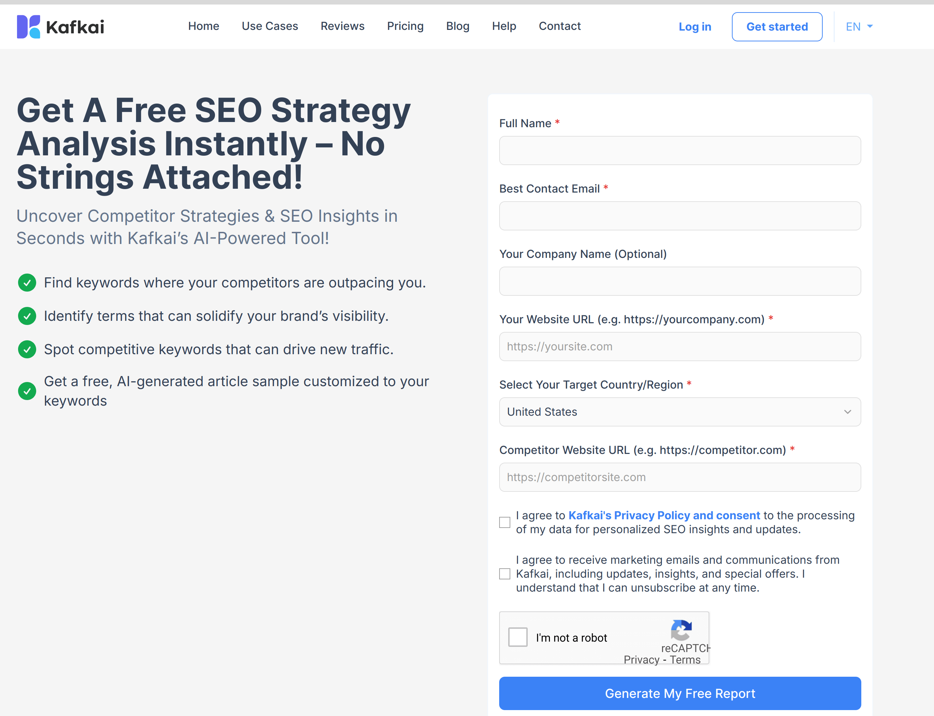Open the Use Cases menu item
The height and width of the screenshot is (716, 934).
click(270, 26)
